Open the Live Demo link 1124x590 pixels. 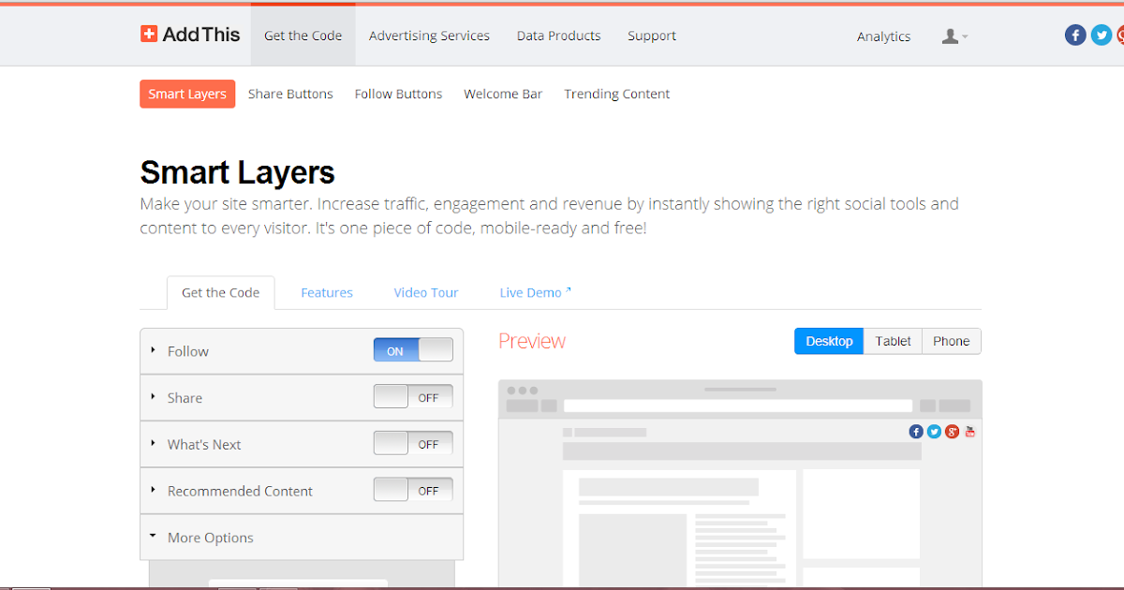[x=535, y=292]
